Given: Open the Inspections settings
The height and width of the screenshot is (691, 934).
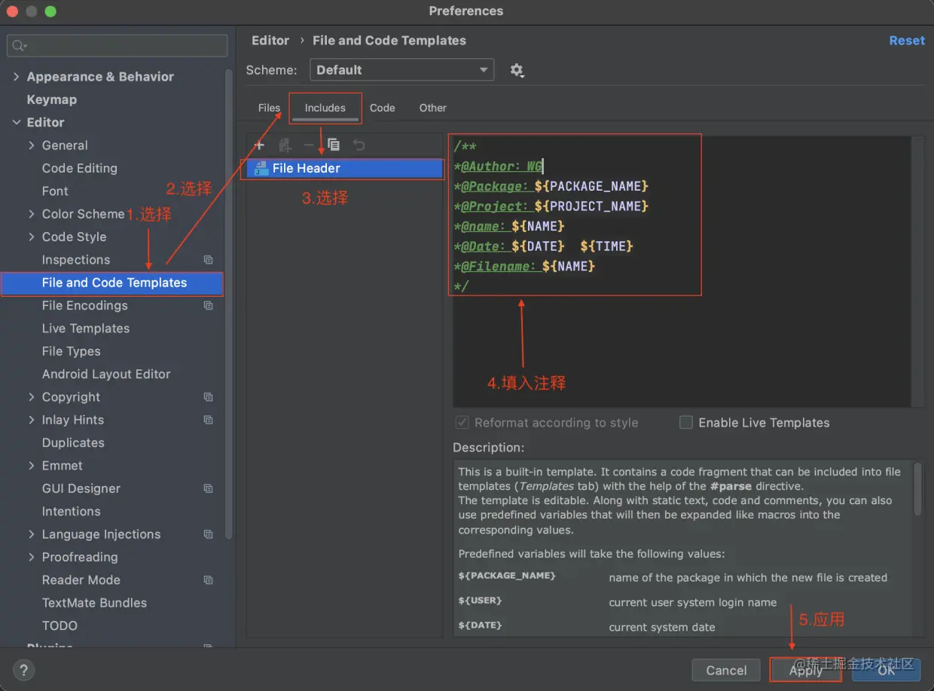Looking at the screenshot, I should (76, 260).
